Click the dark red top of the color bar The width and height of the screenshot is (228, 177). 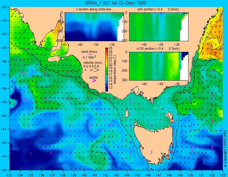(x=107, y=49)
